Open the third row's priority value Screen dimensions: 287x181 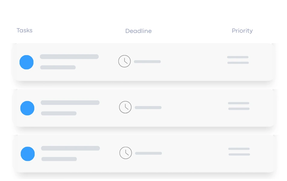tap(239, 152)
